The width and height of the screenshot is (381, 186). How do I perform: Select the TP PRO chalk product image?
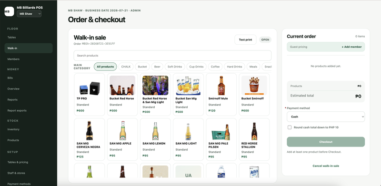click(90, 86)
